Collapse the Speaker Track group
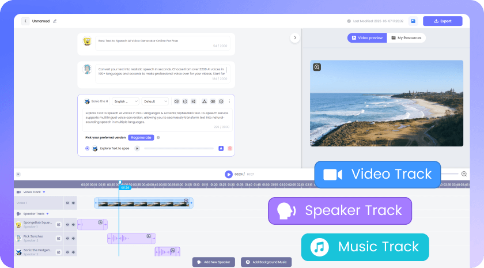The height and width of the screenshot is (268, 484). tap(48, 213)
